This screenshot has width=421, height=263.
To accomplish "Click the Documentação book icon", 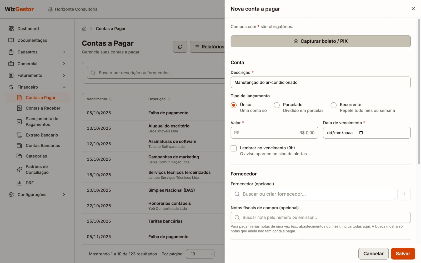I will 11,40.
